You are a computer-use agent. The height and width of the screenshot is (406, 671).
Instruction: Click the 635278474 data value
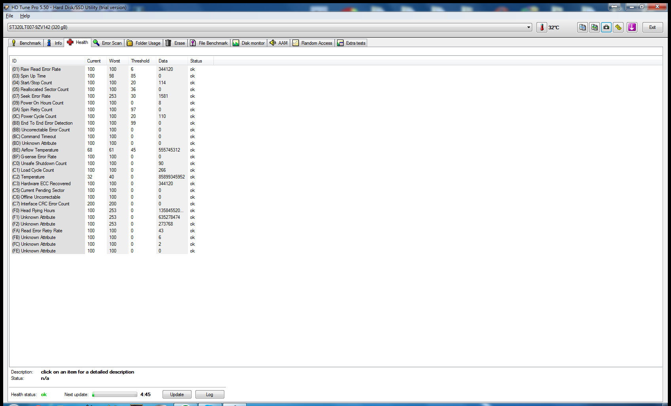point(169,217)
